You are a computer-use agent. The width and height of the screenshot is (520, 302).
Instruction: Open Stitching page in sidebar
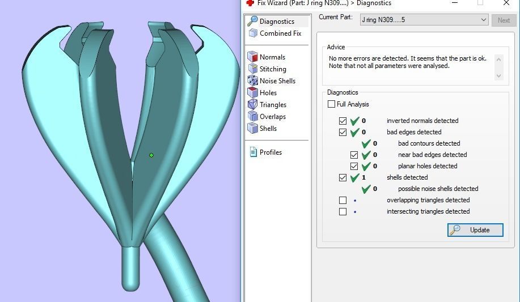point(273,69)
